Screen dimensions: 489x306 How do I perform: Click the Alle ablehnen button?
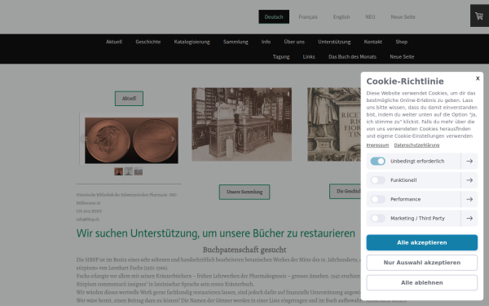pos(421,282)
